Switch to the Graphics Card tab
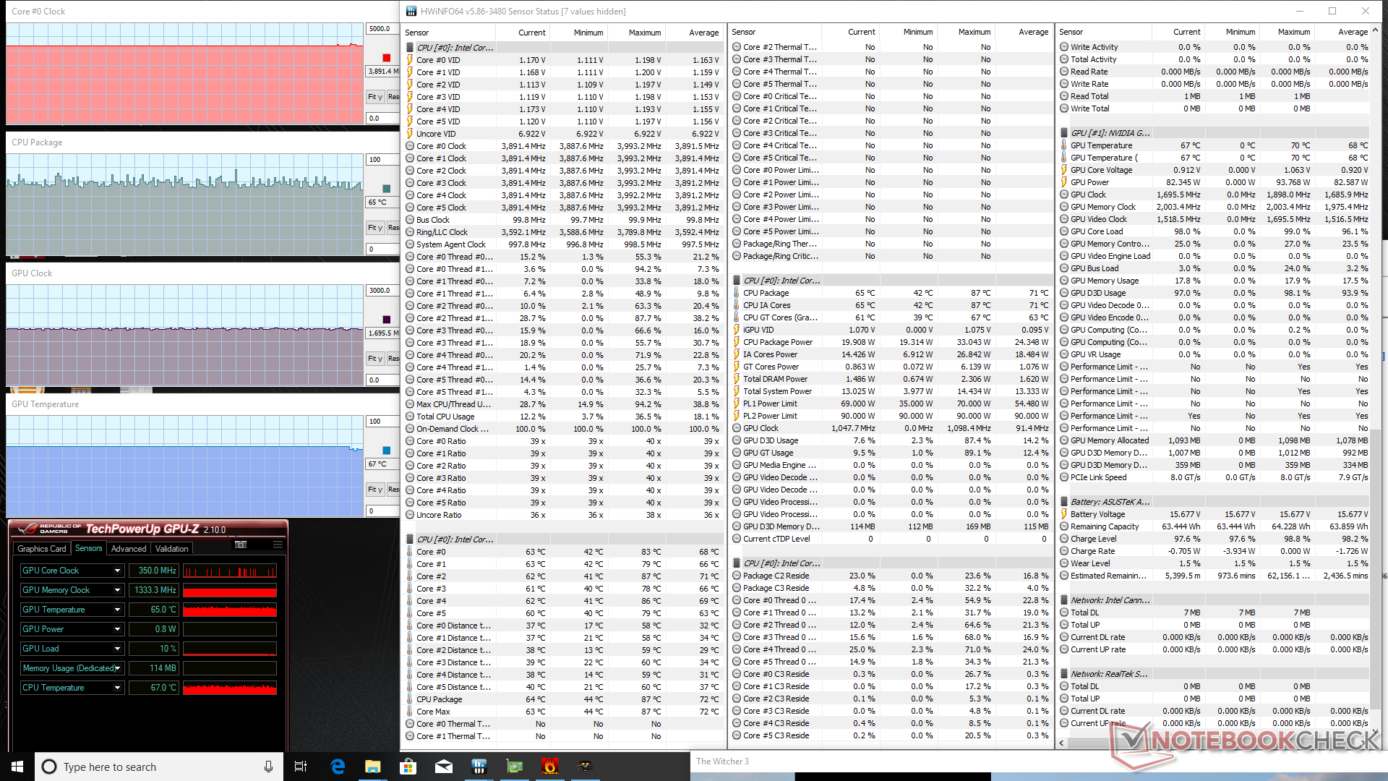Viewport: 1388px width, 781px height. (41, 549)
